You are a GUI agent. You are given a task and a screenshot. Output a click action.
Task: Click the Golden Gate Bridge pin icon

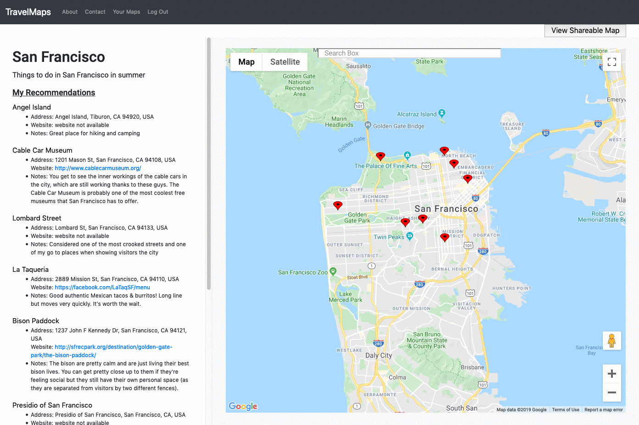[x=368, y=125]
